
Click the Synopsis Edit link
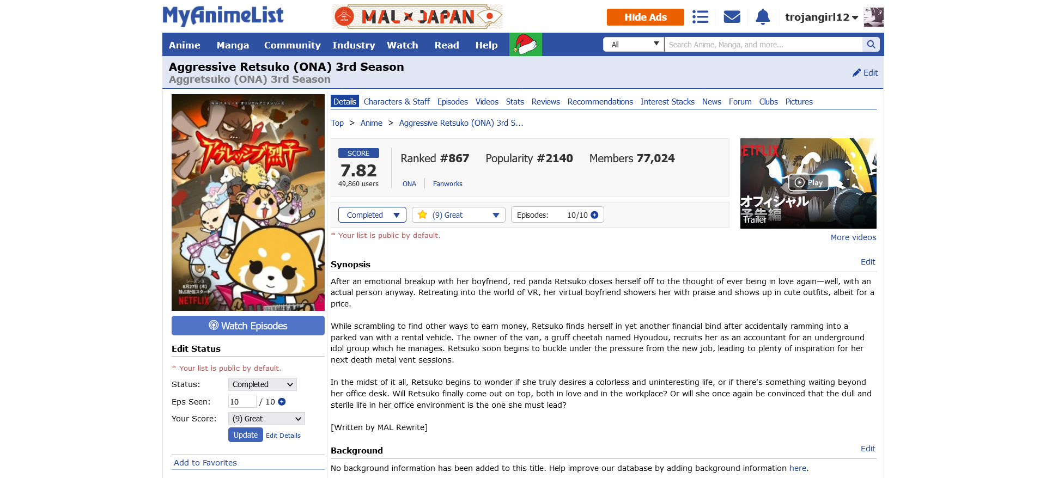pyautogui.click(x=868, y=262)
